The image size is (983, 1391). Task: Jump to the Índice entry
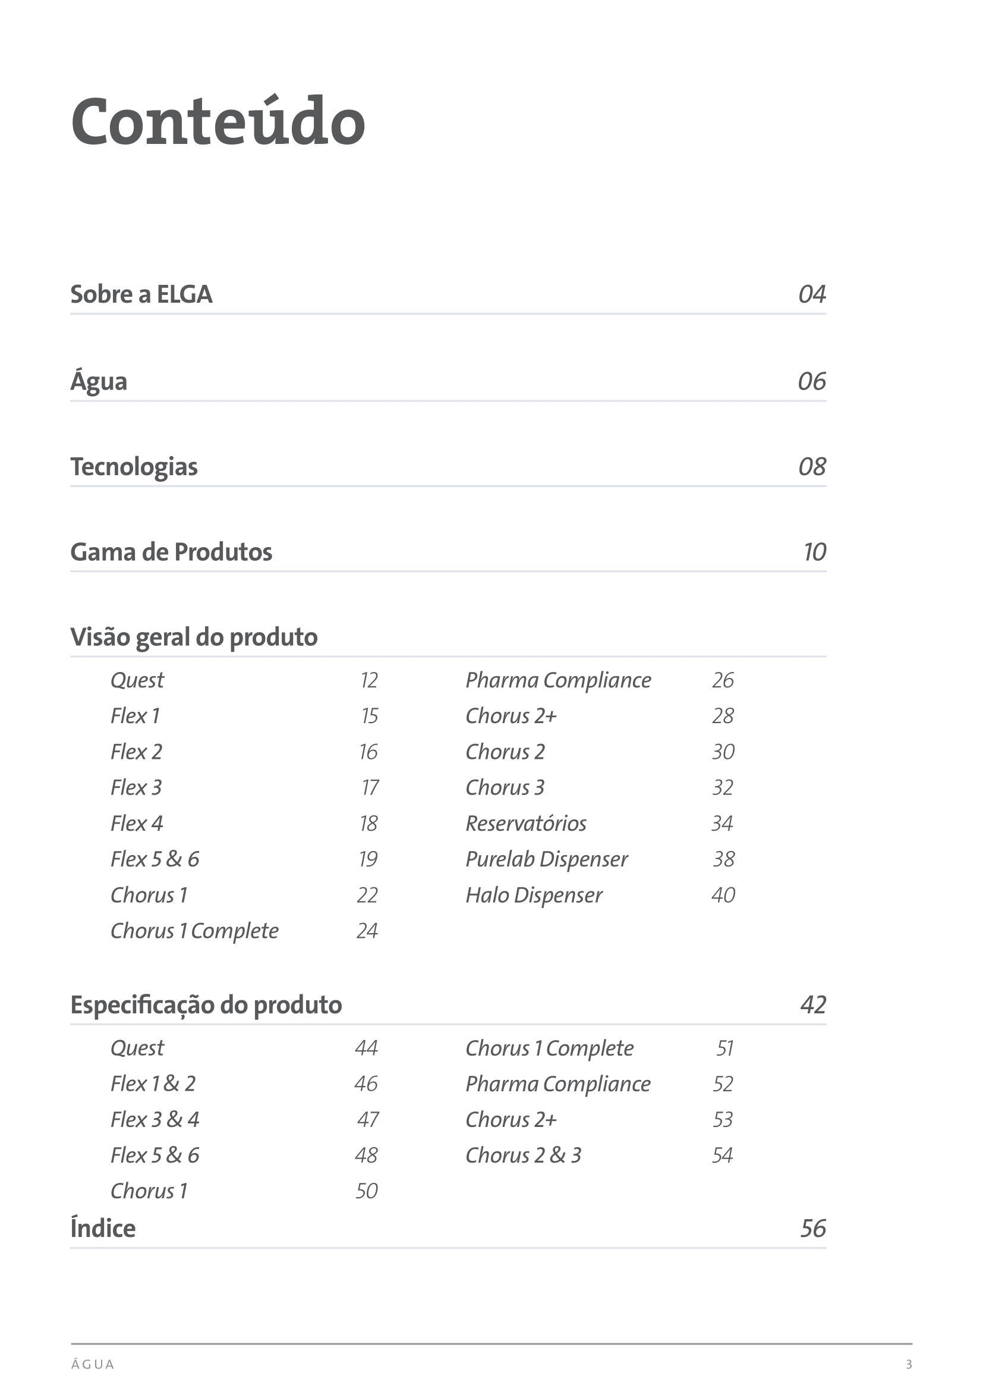click(448, 1229)
